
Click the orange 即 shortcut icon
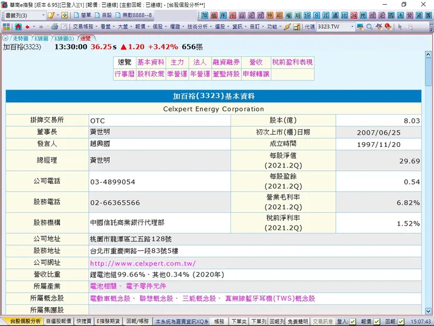tap(279, 15)
